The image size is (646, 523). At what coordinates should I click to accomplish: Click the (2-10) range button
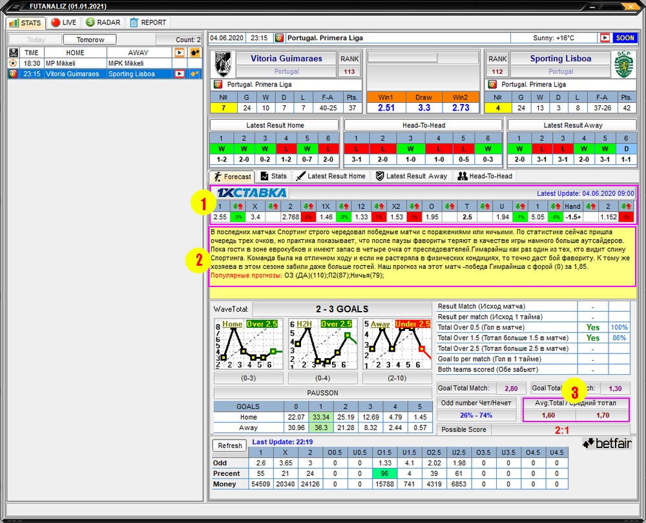click(x=397, y=378)
